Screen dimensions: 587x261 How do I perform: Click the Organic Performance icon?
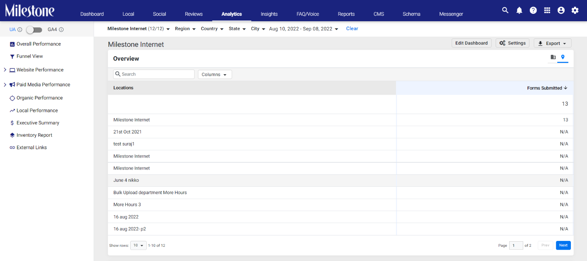point(12,98)
